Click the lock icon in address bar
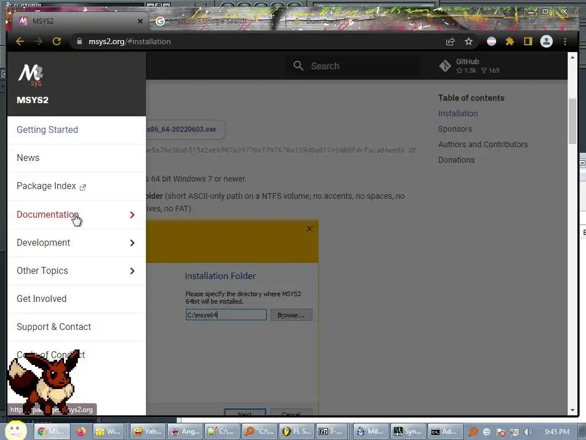Image resolution: width=586 pixels, height=440 pixels. [79, 41]
